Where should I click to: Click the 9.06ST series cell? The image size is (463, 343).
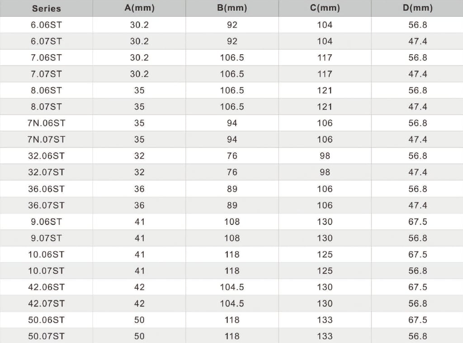coord(47,222)
